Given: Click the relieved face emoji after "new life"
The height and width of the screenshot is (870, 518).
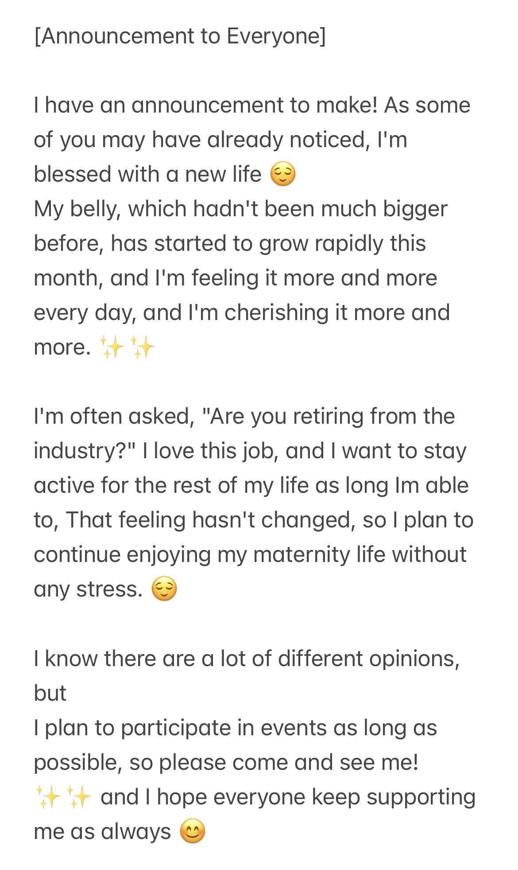Looking at the screenshot, I should coord(282,174).
